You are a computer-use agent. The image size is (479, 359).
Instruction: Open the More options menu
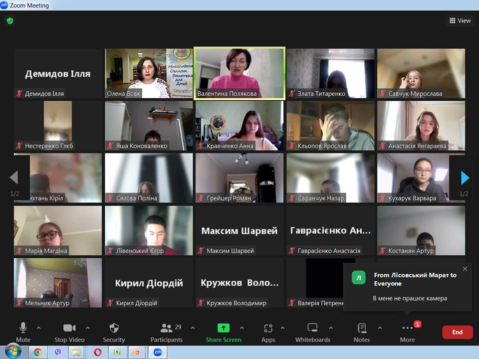coord(407,332)
